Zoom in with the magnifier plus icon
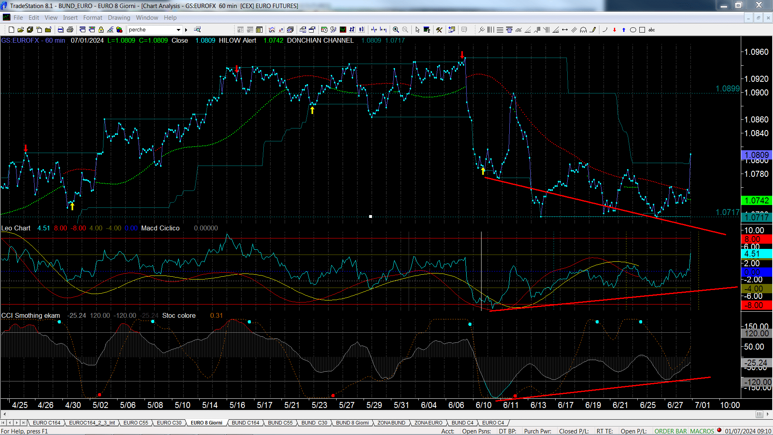Viewport: 773px width, 435px height. pos(396,30)
